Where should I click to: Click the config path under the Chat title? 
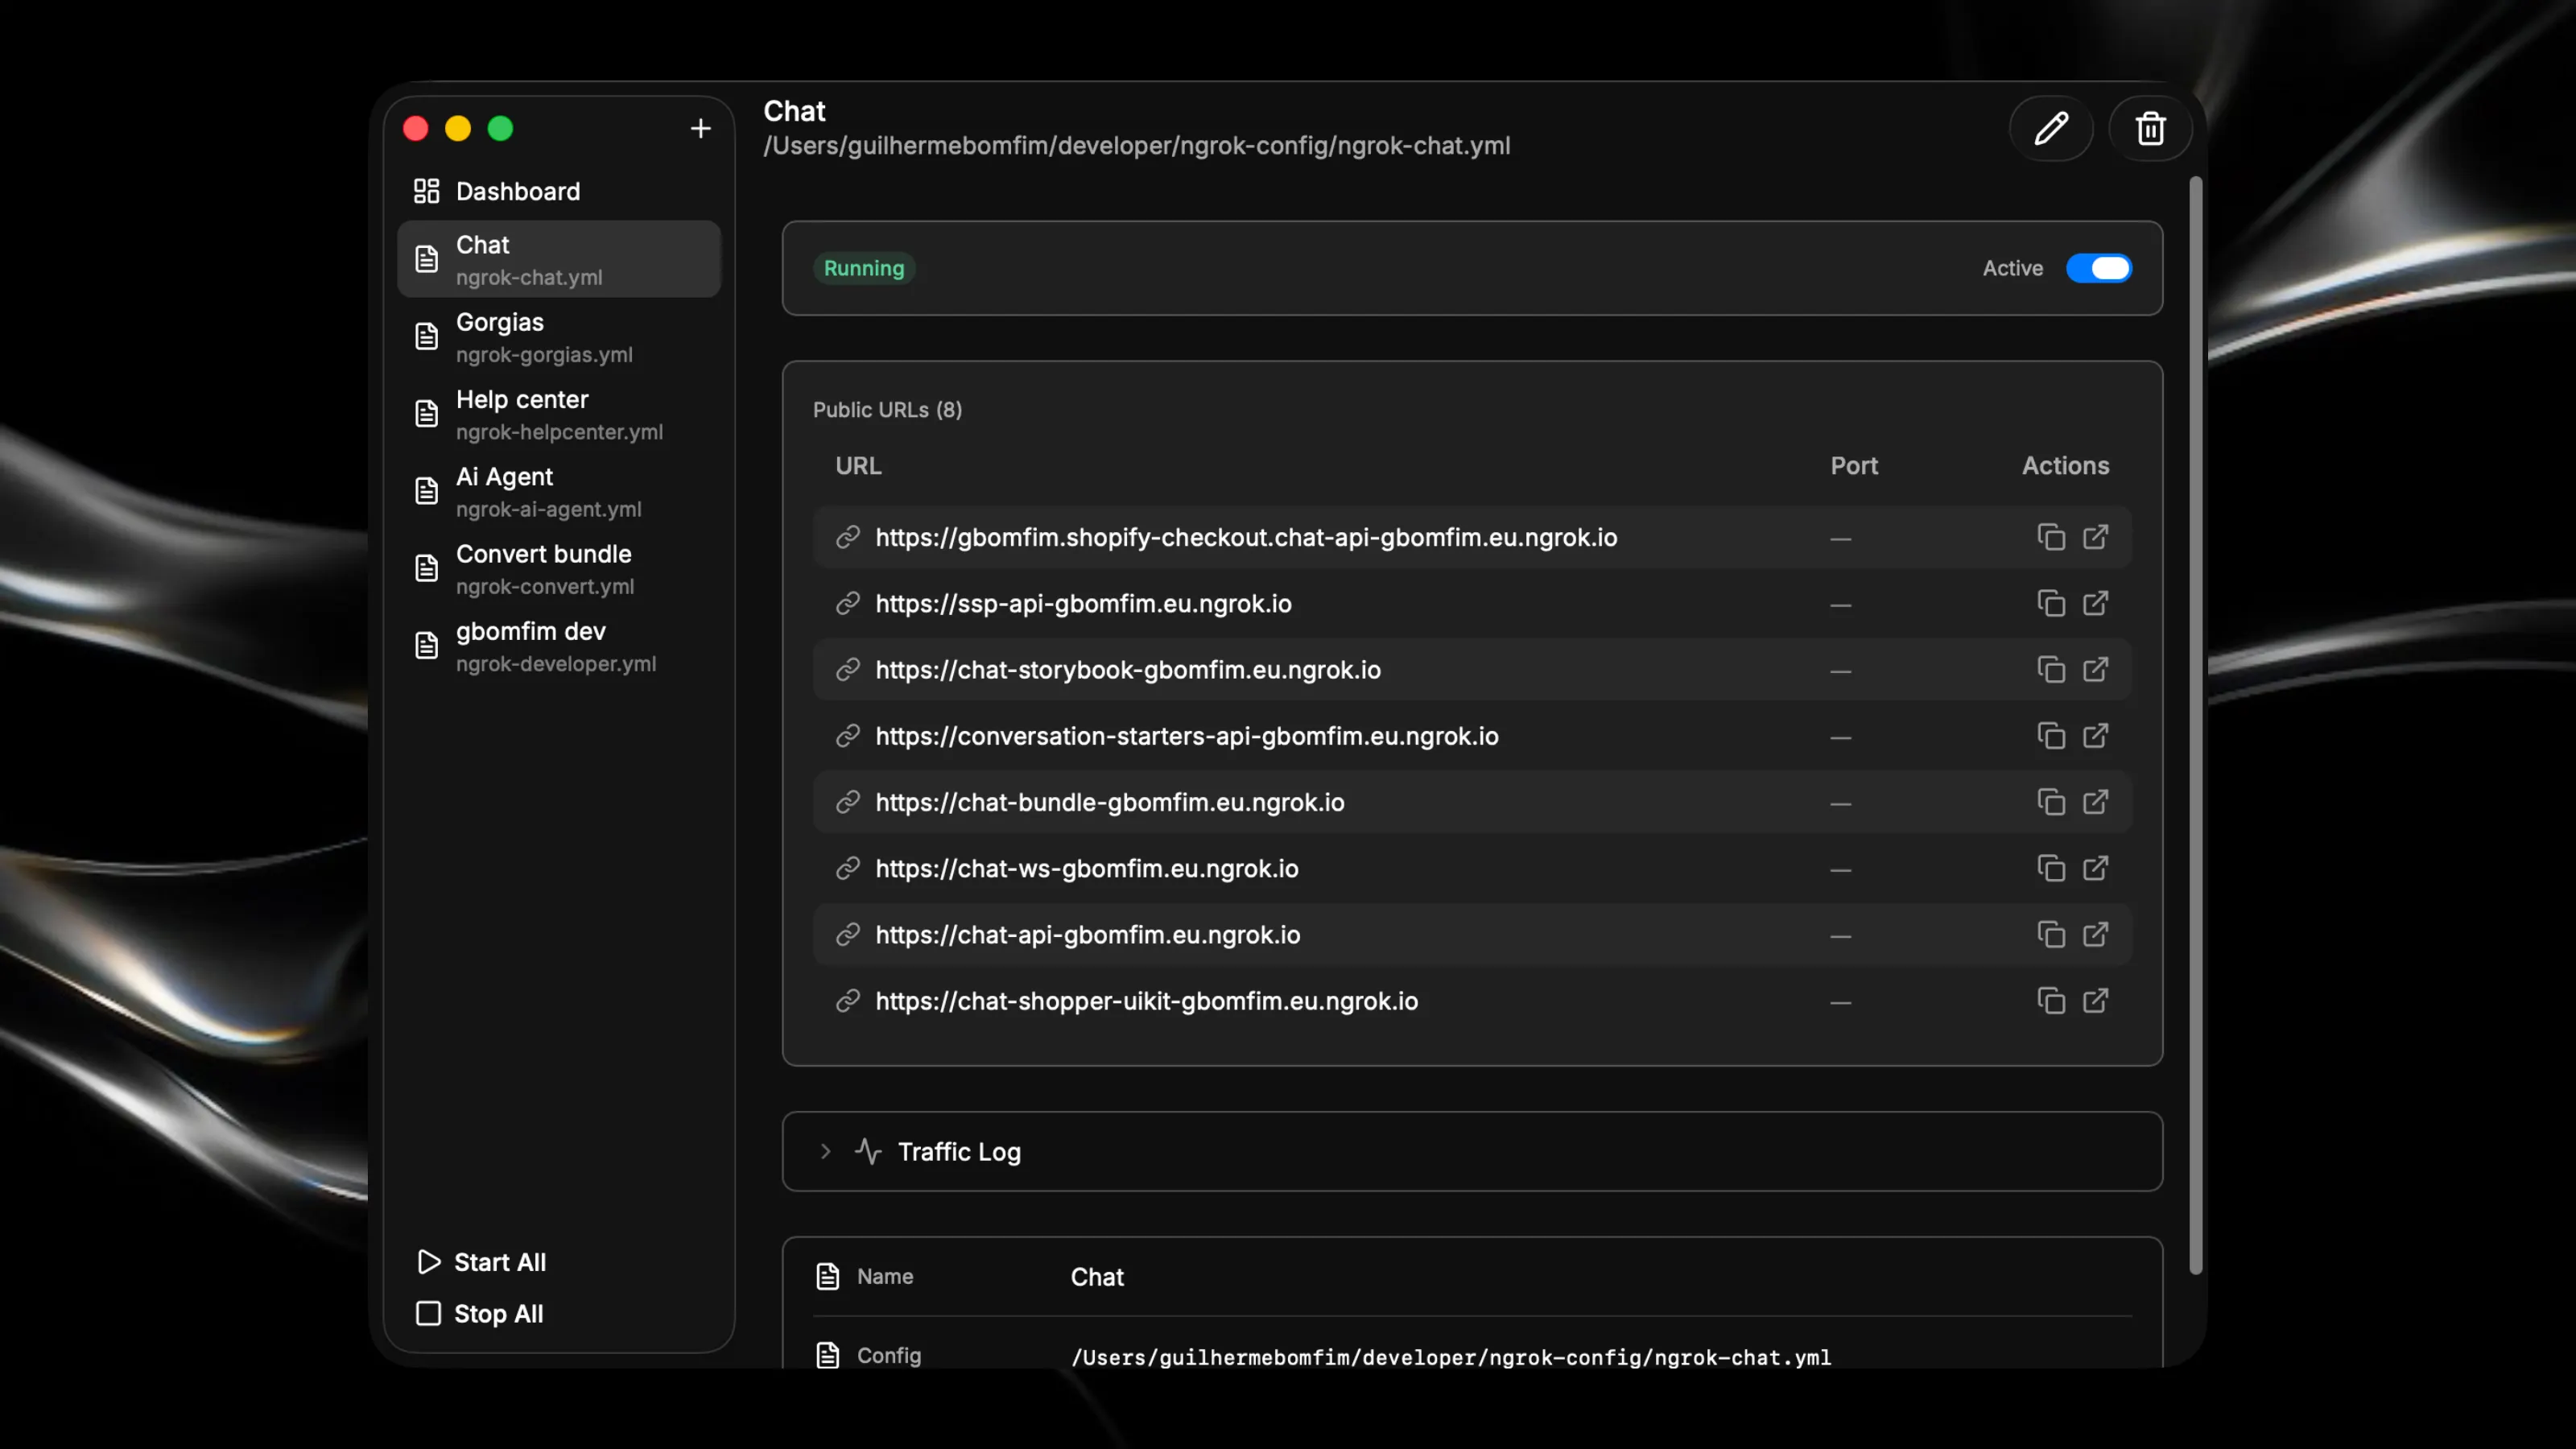[1137, 146]
